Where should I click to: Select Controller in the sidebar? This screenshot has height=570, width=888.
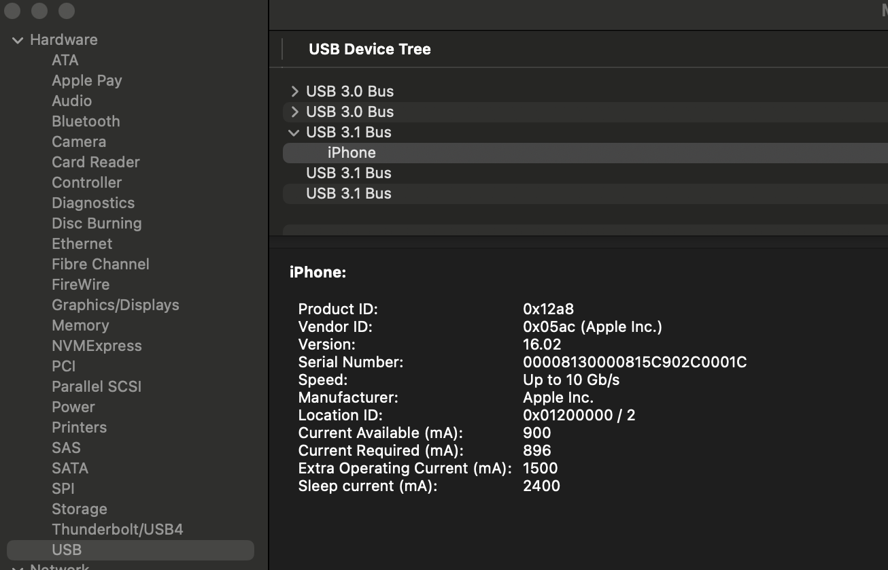coord(87,182)
